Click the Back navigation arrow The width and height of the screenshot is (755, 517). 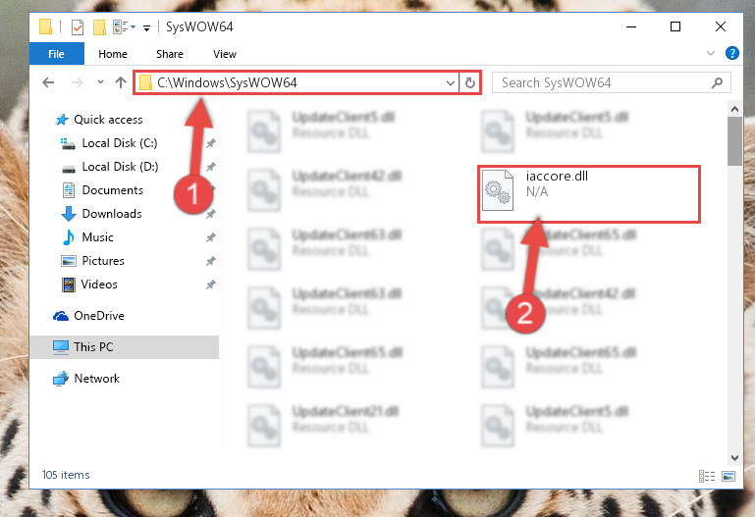pos(48,82)
